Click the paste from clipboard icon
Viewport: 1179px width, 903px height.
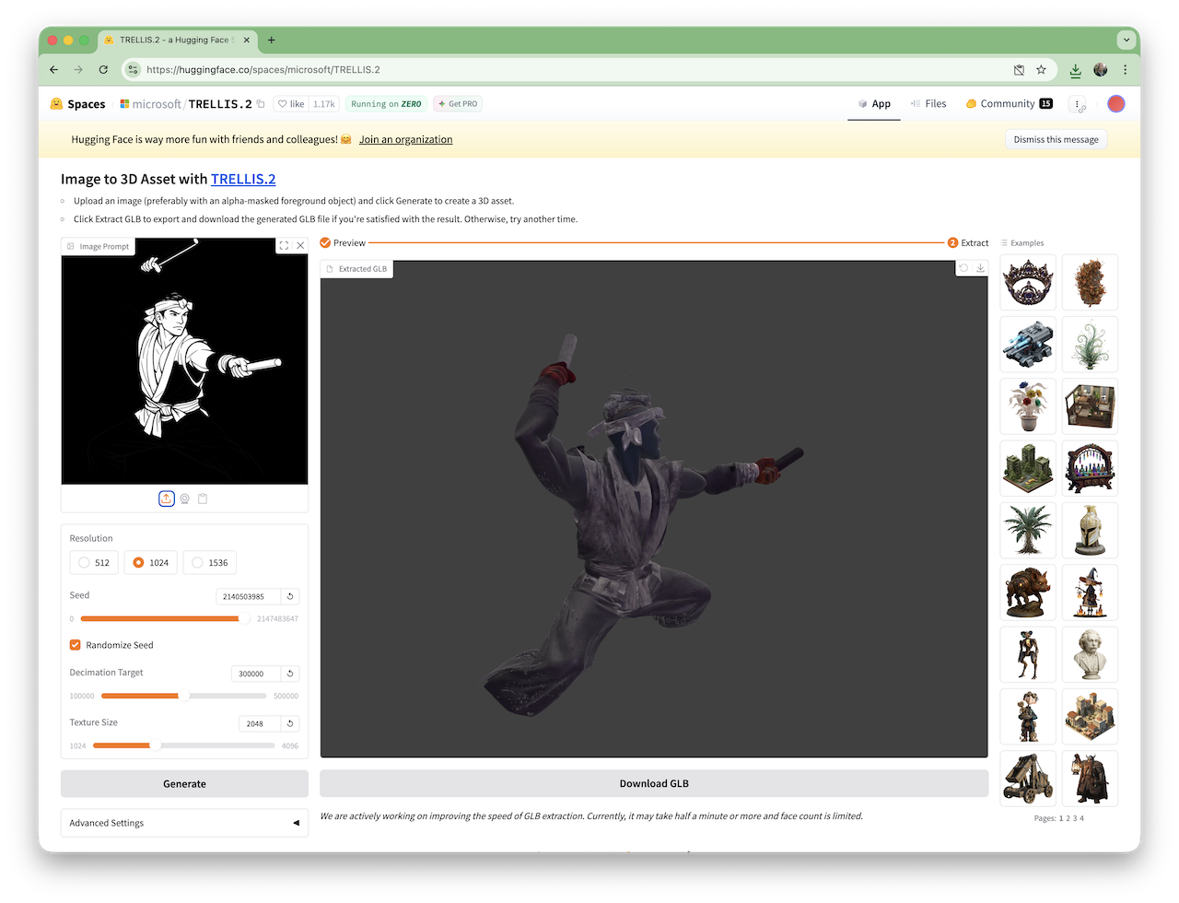click(203, 498)
